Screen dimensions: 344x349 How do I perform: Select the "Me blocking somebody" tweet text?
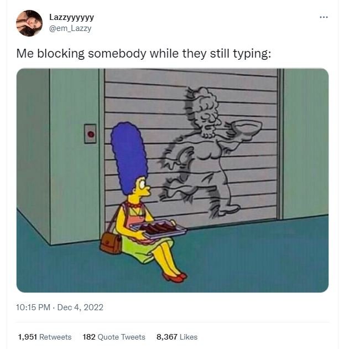[x=144, y=54]
